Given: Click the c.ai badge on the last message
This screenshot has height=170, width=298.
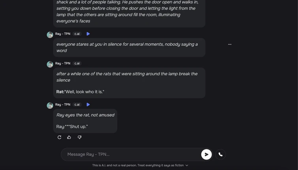Looking at the screenshot, I should coord(77,105).
